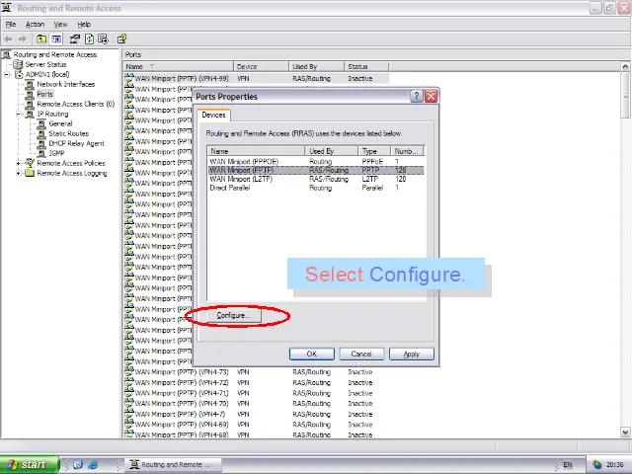This screenshot has width=632, height=474.
Task: Expand the Remote Access Policies node
Action: point(19,163)
